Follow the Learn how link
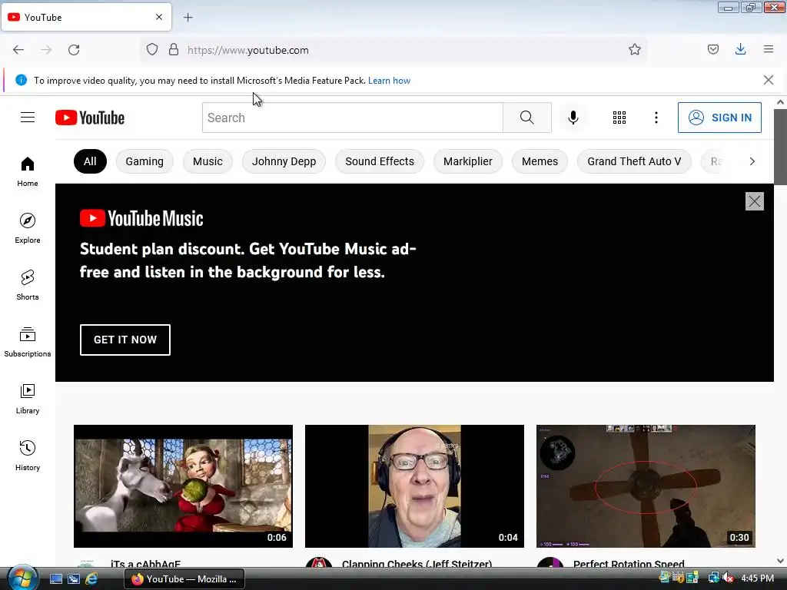Screen dimensions: 787x590 click(x=389, y=80)
